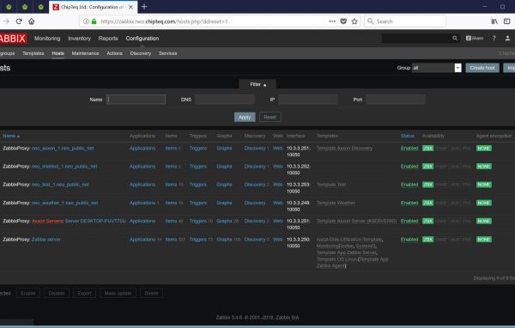Go to the Discovery submenu
The width and height of the screenshot is (515, 328).
(140, 53)
